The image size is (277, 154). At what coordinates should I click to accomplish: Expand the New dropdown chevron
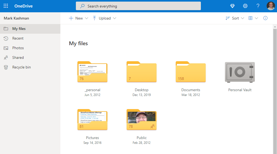click(x=86, y=18)
